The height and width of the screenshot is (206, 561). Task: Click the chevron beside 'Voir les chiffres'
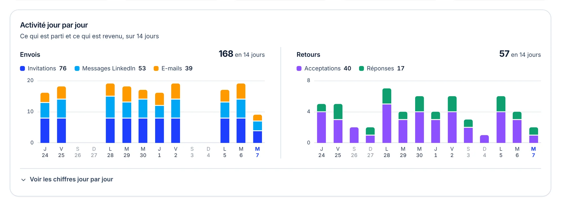click(x=23, y=180)
